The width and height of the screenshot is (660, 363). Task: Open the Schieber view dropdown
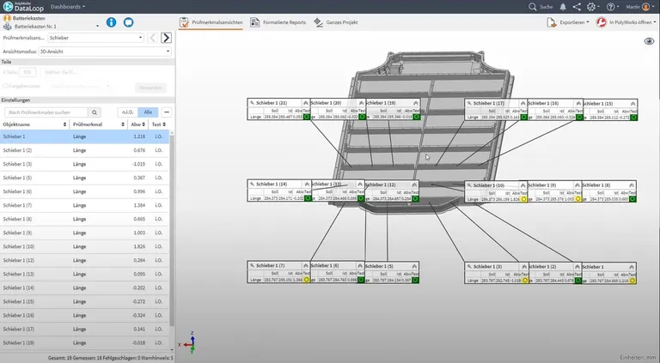click(x=95, y=38)
